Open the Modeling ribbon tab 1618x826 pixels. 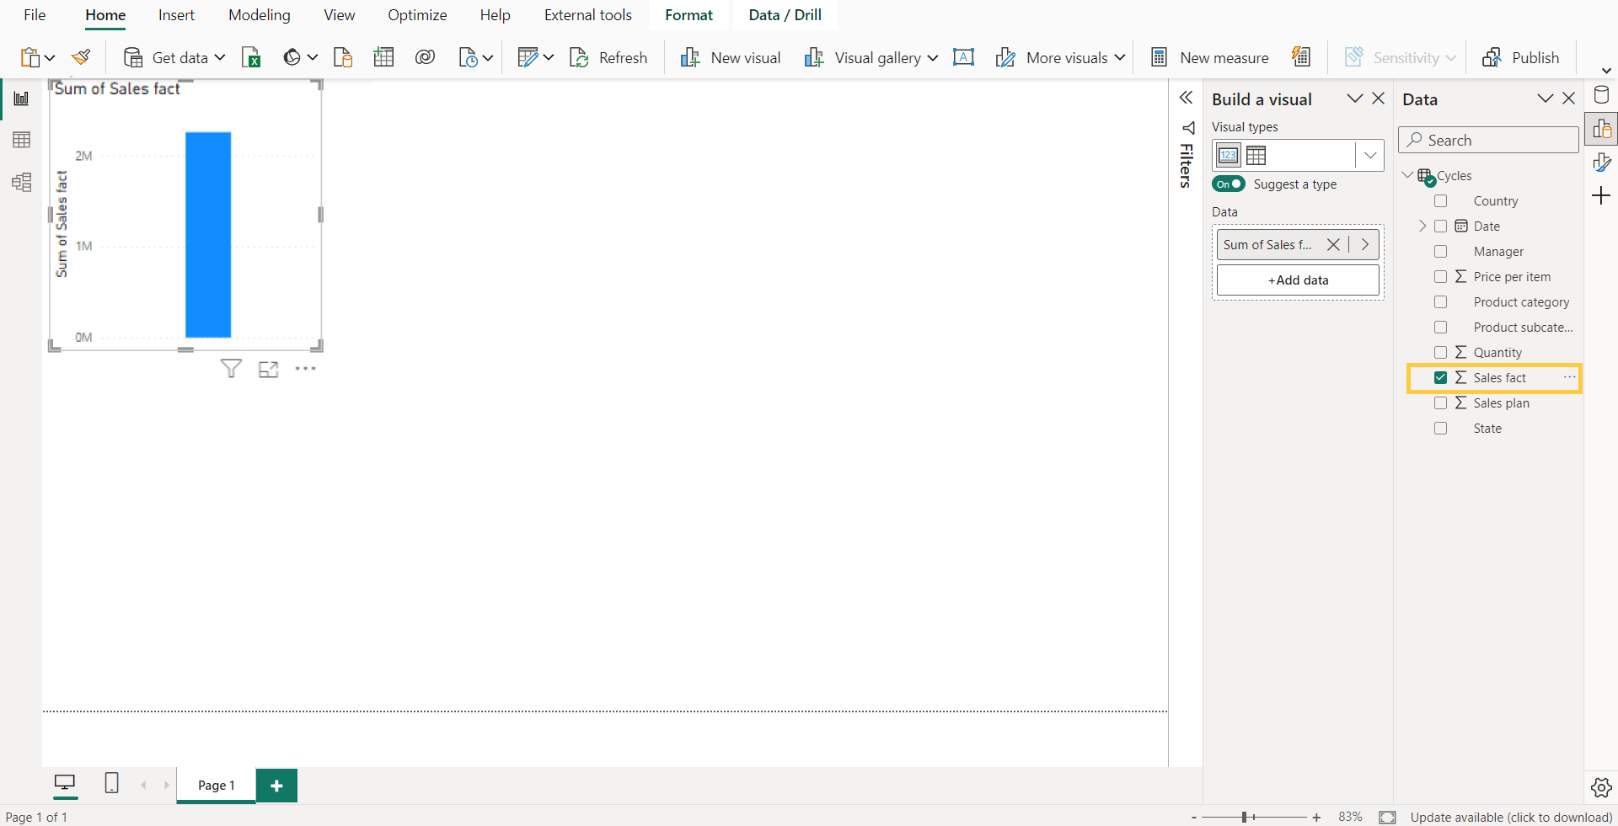click(x=259, y=15)
